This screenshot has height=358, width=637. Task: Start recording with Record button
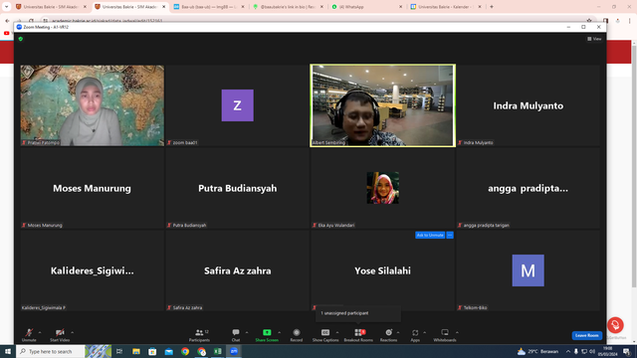pyautogui.click(x=297, y=335)
